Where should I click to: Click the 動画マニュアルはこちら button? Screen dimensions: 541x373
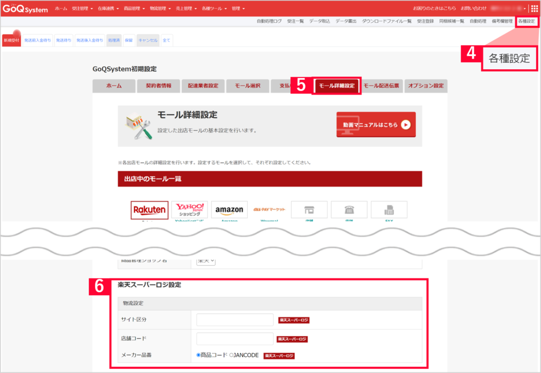pos(376,125)
